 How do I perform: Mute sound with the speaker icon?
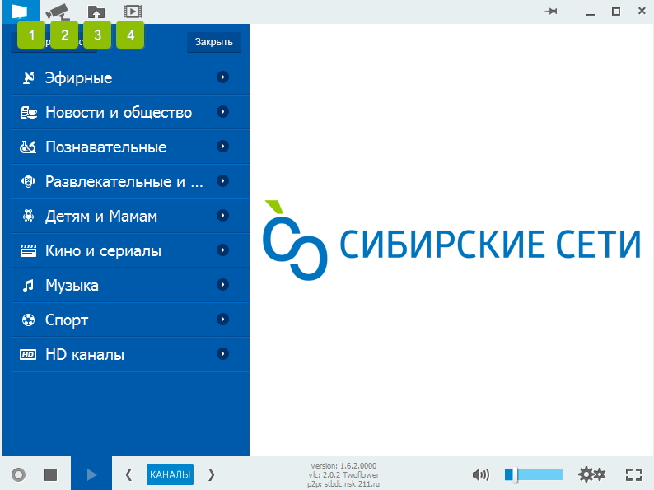(480, 474)
